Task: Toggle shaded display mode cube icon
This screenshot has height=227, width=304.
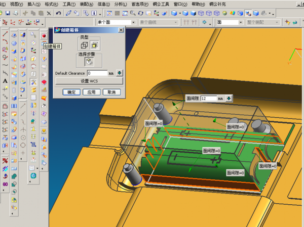Action: click(193, 13)
